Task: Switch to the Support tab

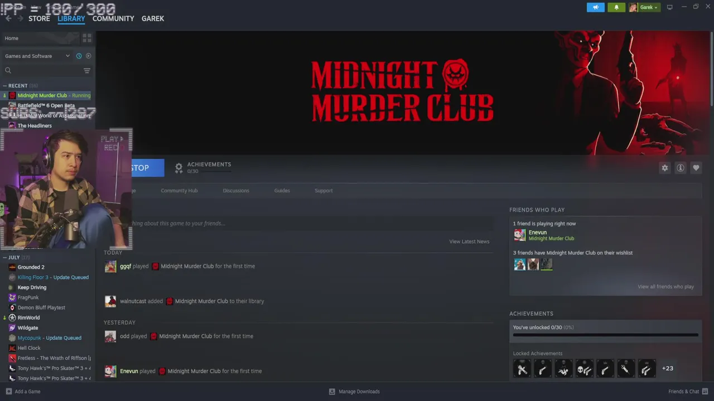Action: click(x=324, y=190)
